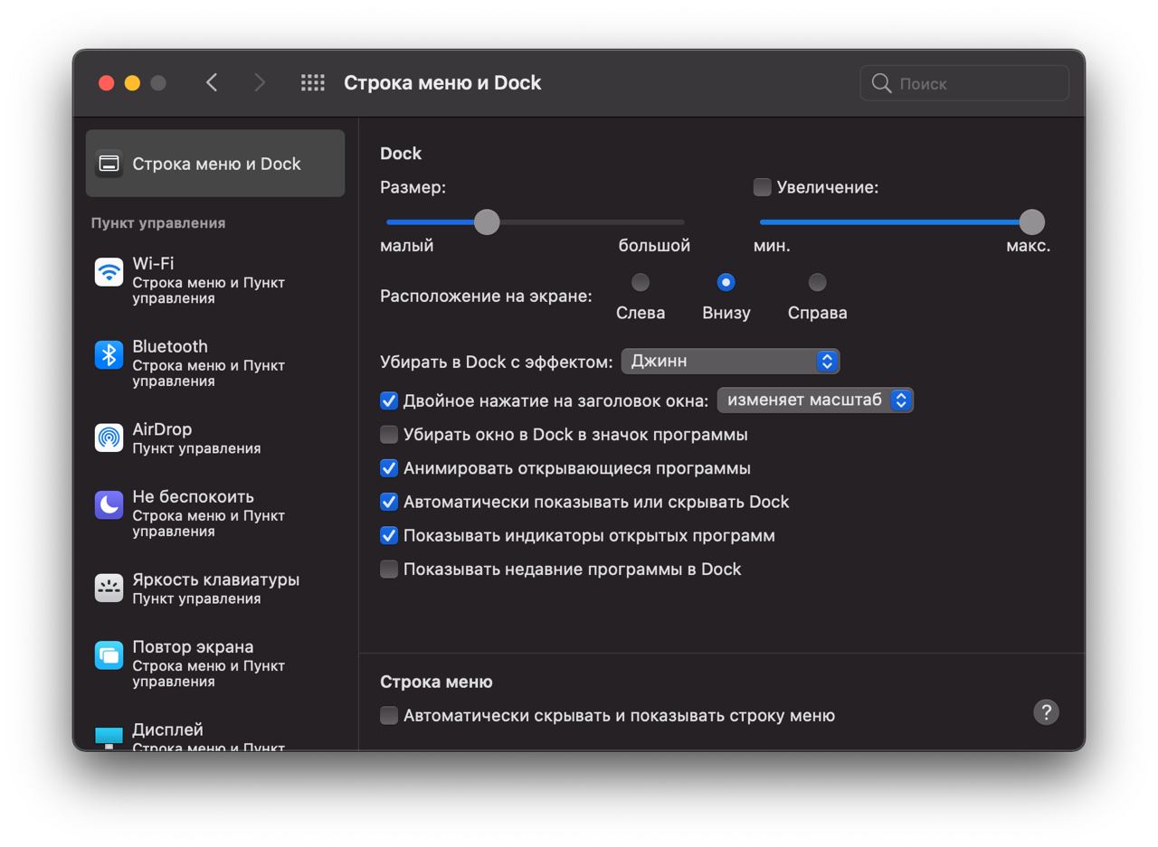Image resolution: width=1158 pixels, height=847 pixels.
Task: Open Повтор экрана sidebar item
Action: tap(215, 663)
